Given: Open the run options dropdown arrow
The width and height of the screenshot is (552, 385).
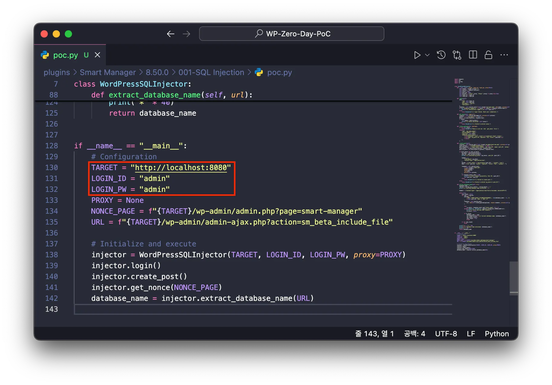Looking at the screenshot, I should click(x=427, y=55).
